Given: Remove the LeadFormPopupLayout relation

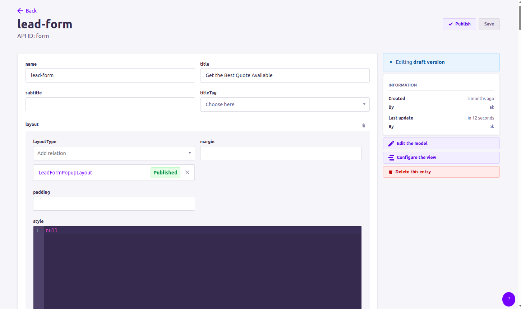Looking at the screenshot, I should click(x=187, y=172).
